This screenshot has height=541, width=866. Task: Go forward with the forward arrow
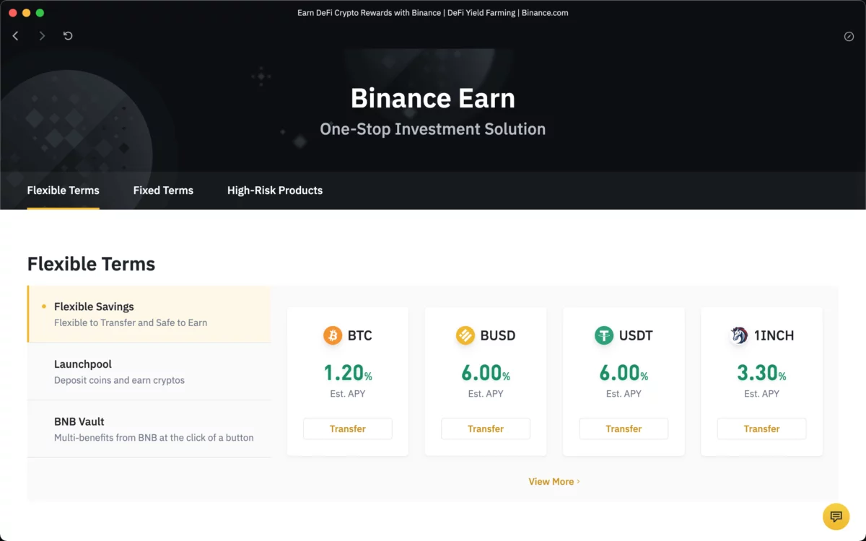coord(42,36)
